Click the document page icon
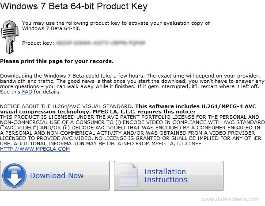The width and height of the screenshot is (265, 206). [129, 175]
